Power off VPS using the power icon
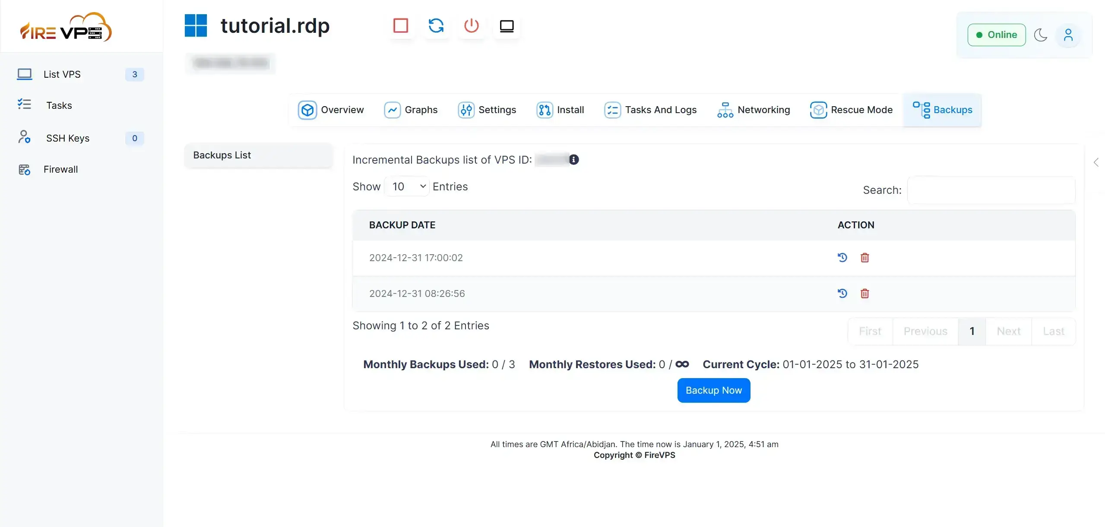Viewport: 1105px width, 527px height. click(471, 26)
